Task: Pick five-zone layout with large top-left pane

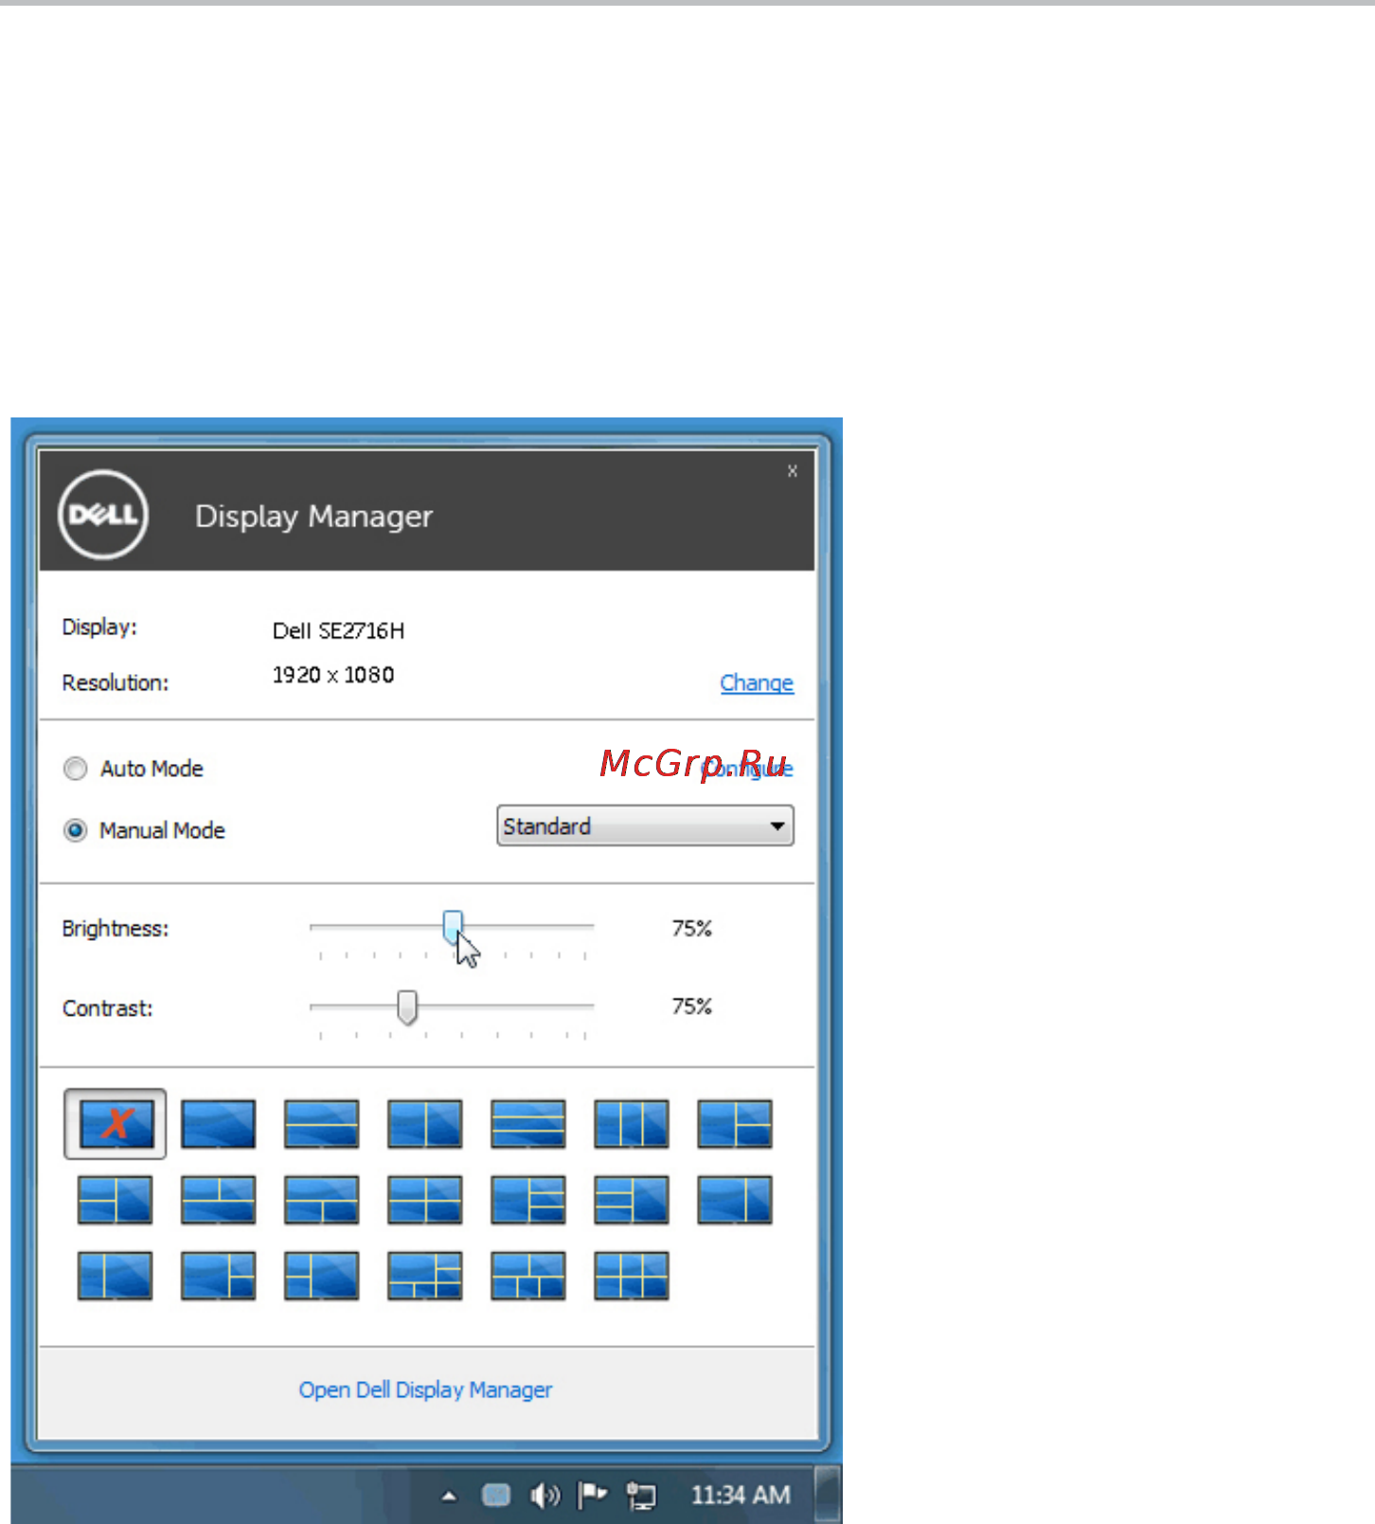Action: click(x=425, y=1276)
